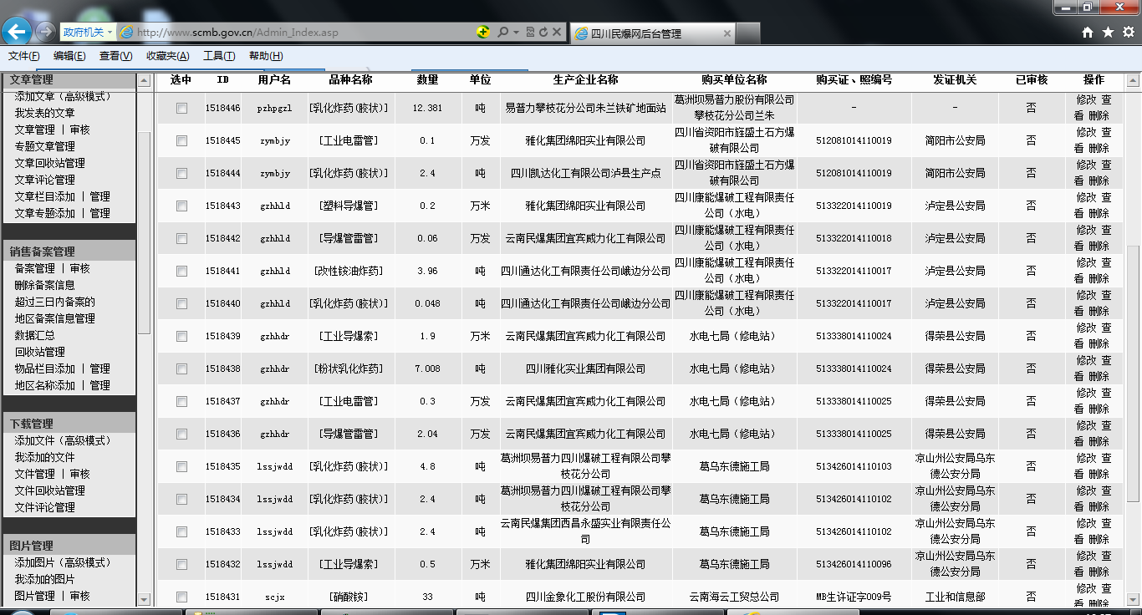Open 文章评论管理 in the sidebar
Viewport: 1142px width, 615px height.
pyautogui.click(x=44, y=180)
